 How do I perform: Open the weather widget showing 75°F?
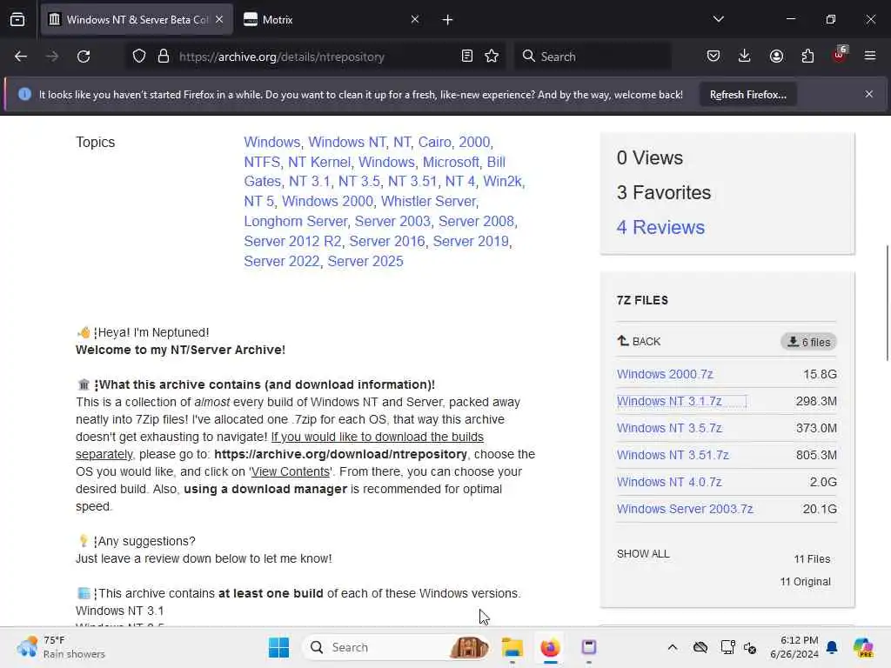pyautogui.click(x=61, y=647)
